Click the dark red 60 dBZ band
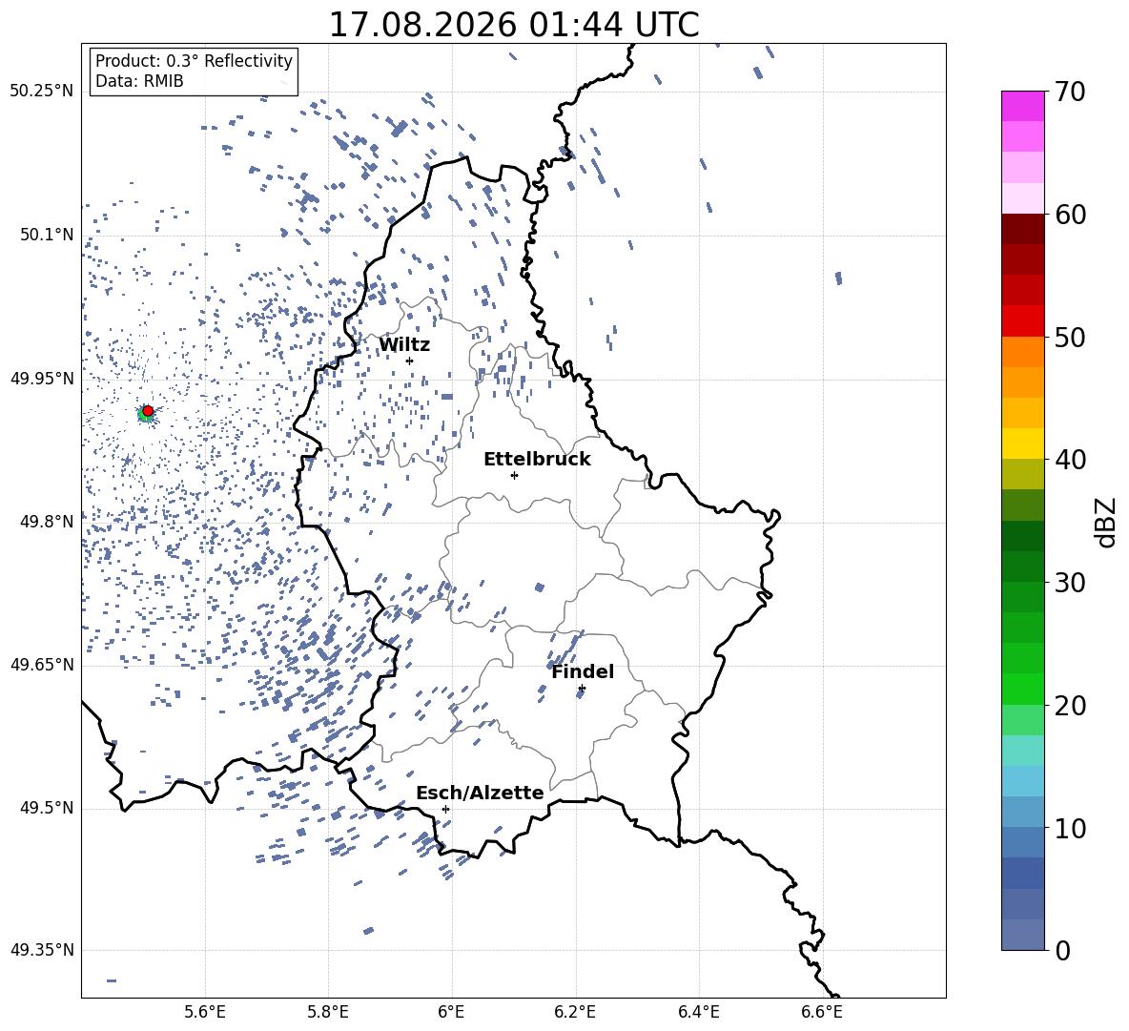The height and width of the screenshot is (1031, 1129). [1023, 229]
